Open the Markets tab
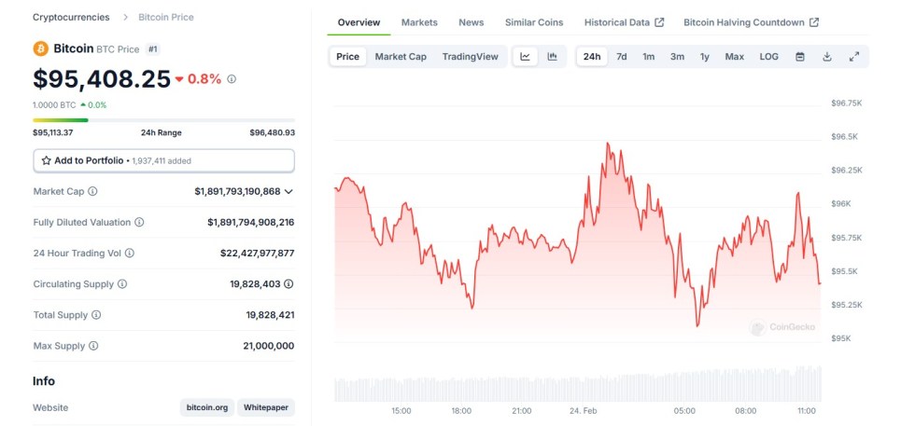 coord(419,22)
